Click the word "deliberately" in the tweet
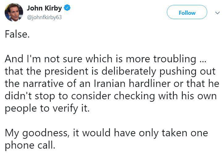The image size is (223, 156). [129, 72]
